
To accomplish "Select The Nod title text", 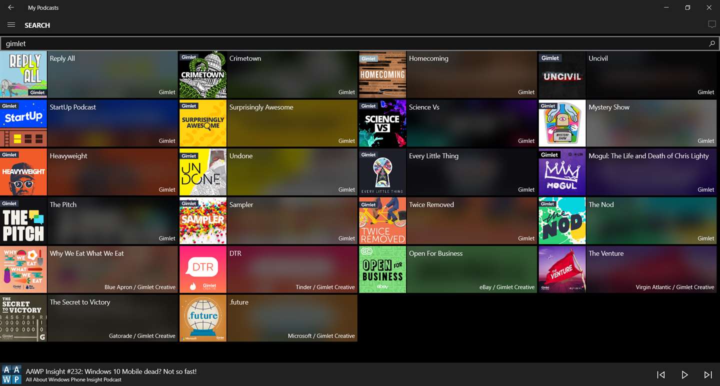I will pyautogui.click(x=601, y=204).
